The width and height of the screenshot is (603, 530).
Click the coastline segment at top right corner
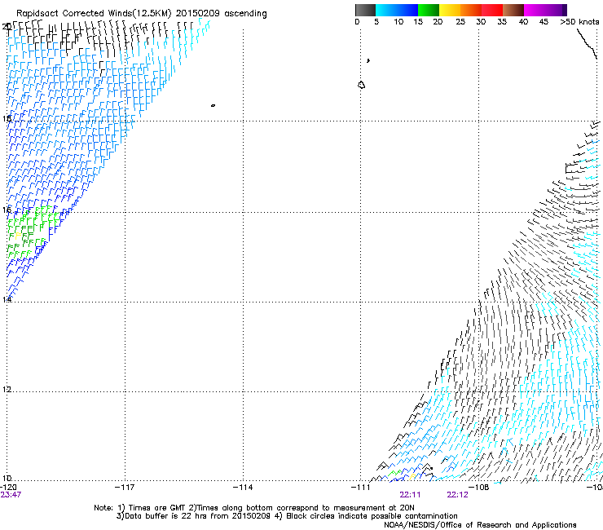pyautogui.click(x=588, y=43)
